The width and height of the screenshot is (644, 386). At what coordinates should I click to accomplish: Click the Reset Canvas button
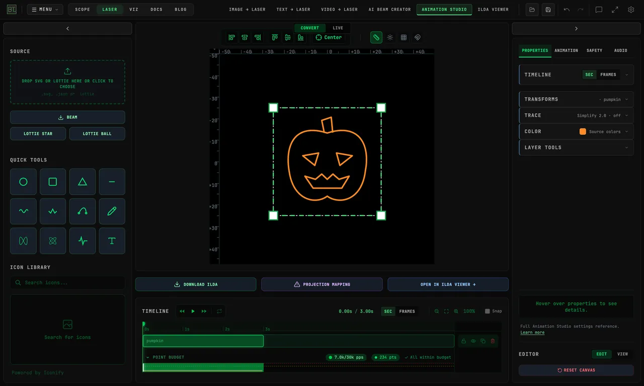[576, 370]
